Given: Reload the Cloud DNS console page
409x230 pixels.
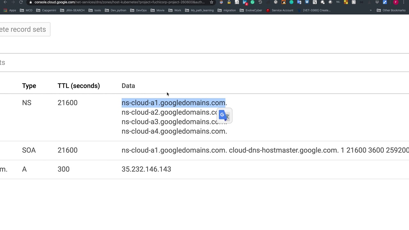Looking at the screenshot, I should point(21,2).
